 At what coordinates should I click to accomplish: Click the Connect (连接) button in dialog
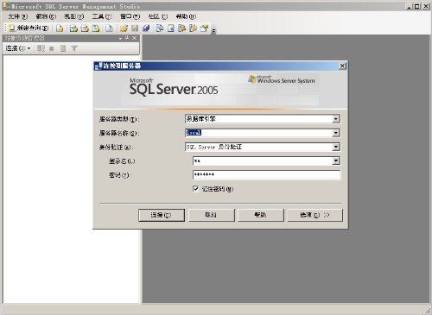[x=162, y=215]
